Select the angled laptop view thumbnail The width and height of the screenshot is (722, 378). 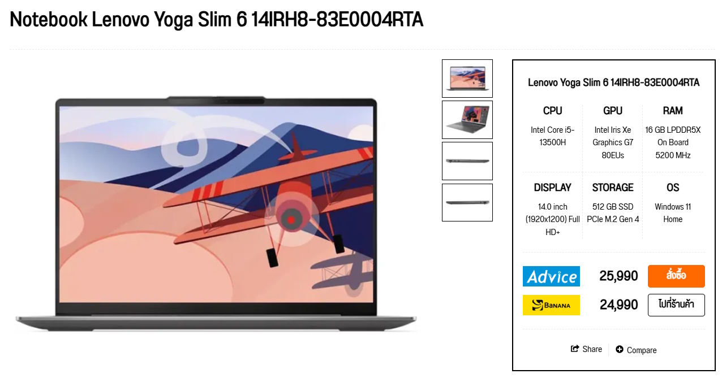[x=467, y=120]
